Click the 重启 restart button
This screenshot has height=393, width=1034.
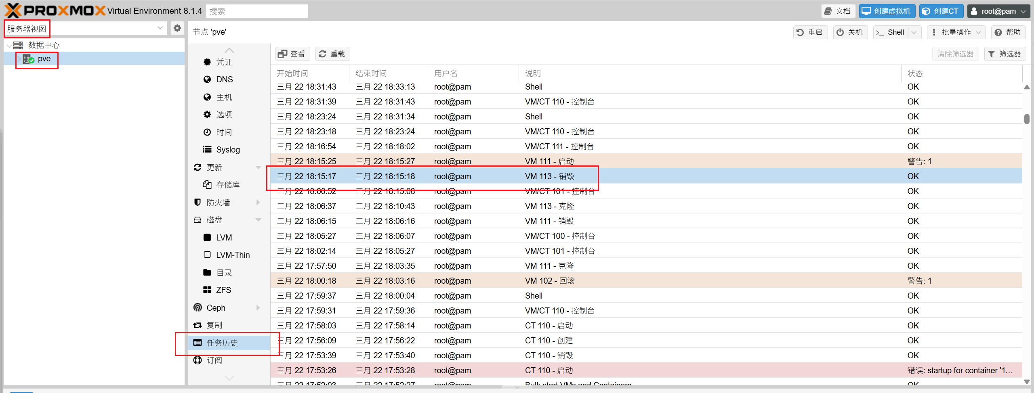[x=810, y=32]
